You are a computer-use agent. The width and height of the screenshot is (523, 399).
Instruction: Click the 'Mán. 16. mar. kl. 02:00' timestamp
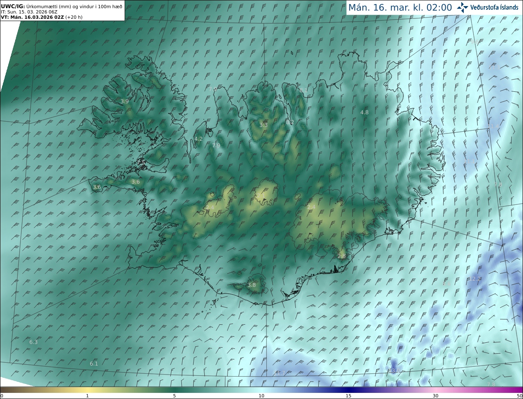coord(400,7)
